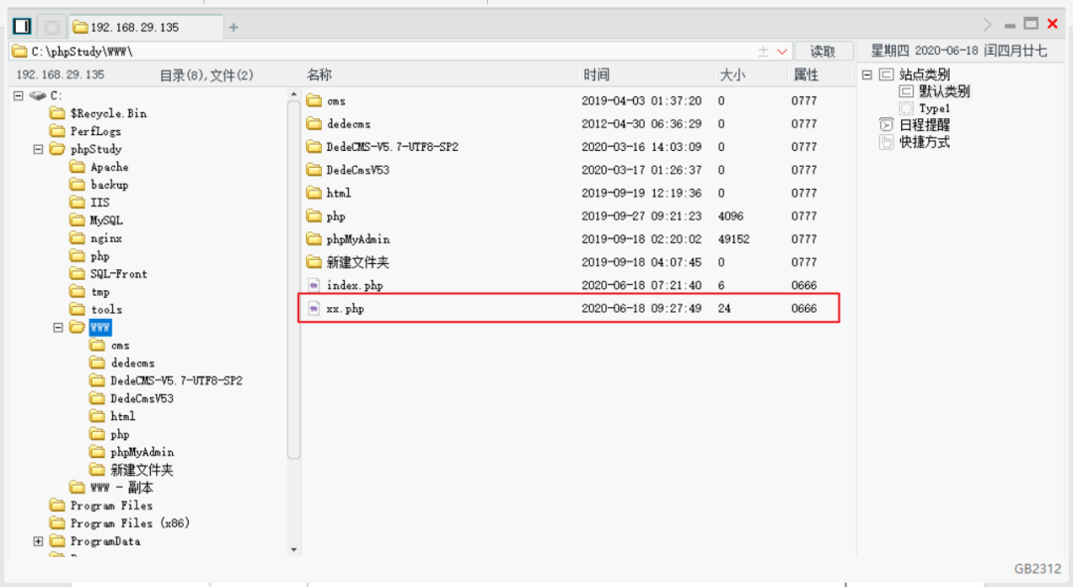Click the 快捷方式 icon
The height and width of the screenshot is (587, 1073).
(x=886, y=142)
